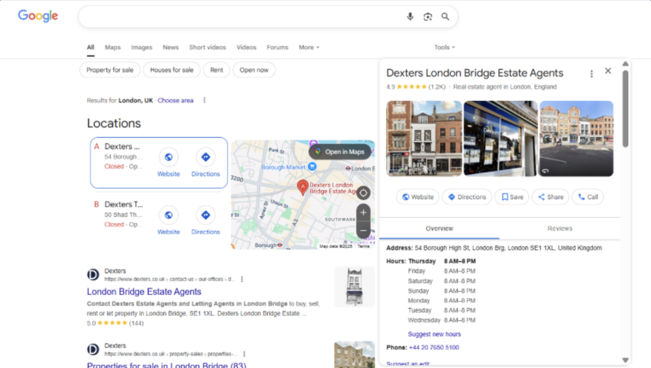Screen dimensions: 651x368
Task: Select Dexters T... location B title
Action: coord(124,204)
